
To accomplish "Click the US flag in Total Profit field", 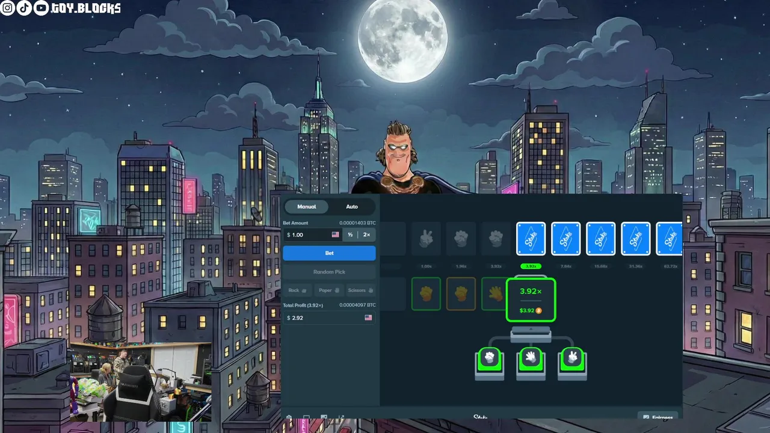I will point(368,318).
